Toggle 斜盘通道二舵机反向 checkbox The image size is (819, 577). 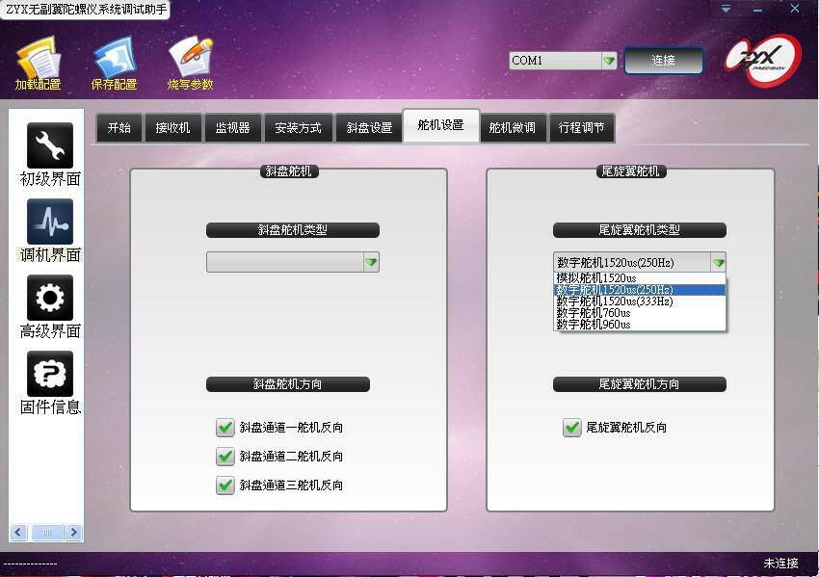[x=225, y=457]
